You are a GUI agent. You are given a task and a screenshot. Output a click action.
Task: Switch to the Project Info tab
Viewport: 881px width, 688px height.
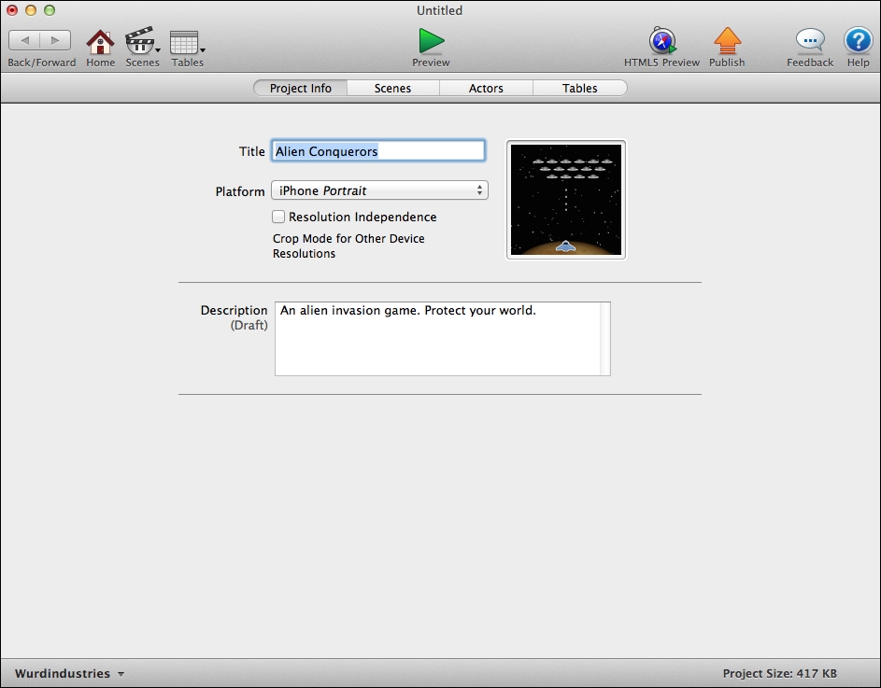[x=301, y=88]
